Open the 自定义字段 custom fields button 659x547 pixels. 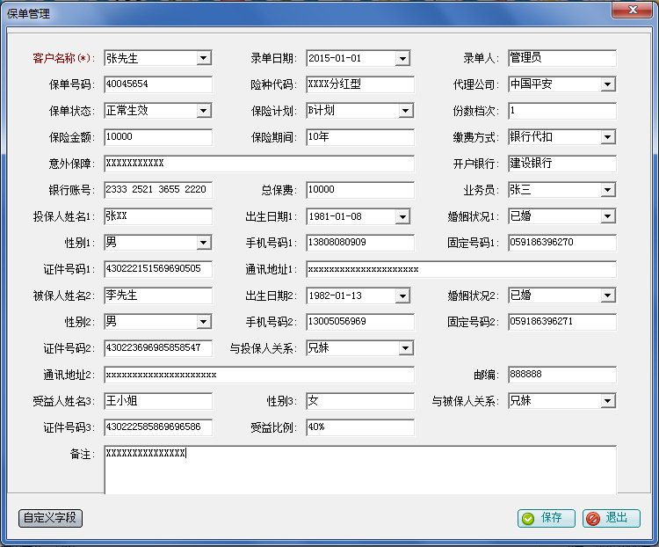(x=50, y=518)
